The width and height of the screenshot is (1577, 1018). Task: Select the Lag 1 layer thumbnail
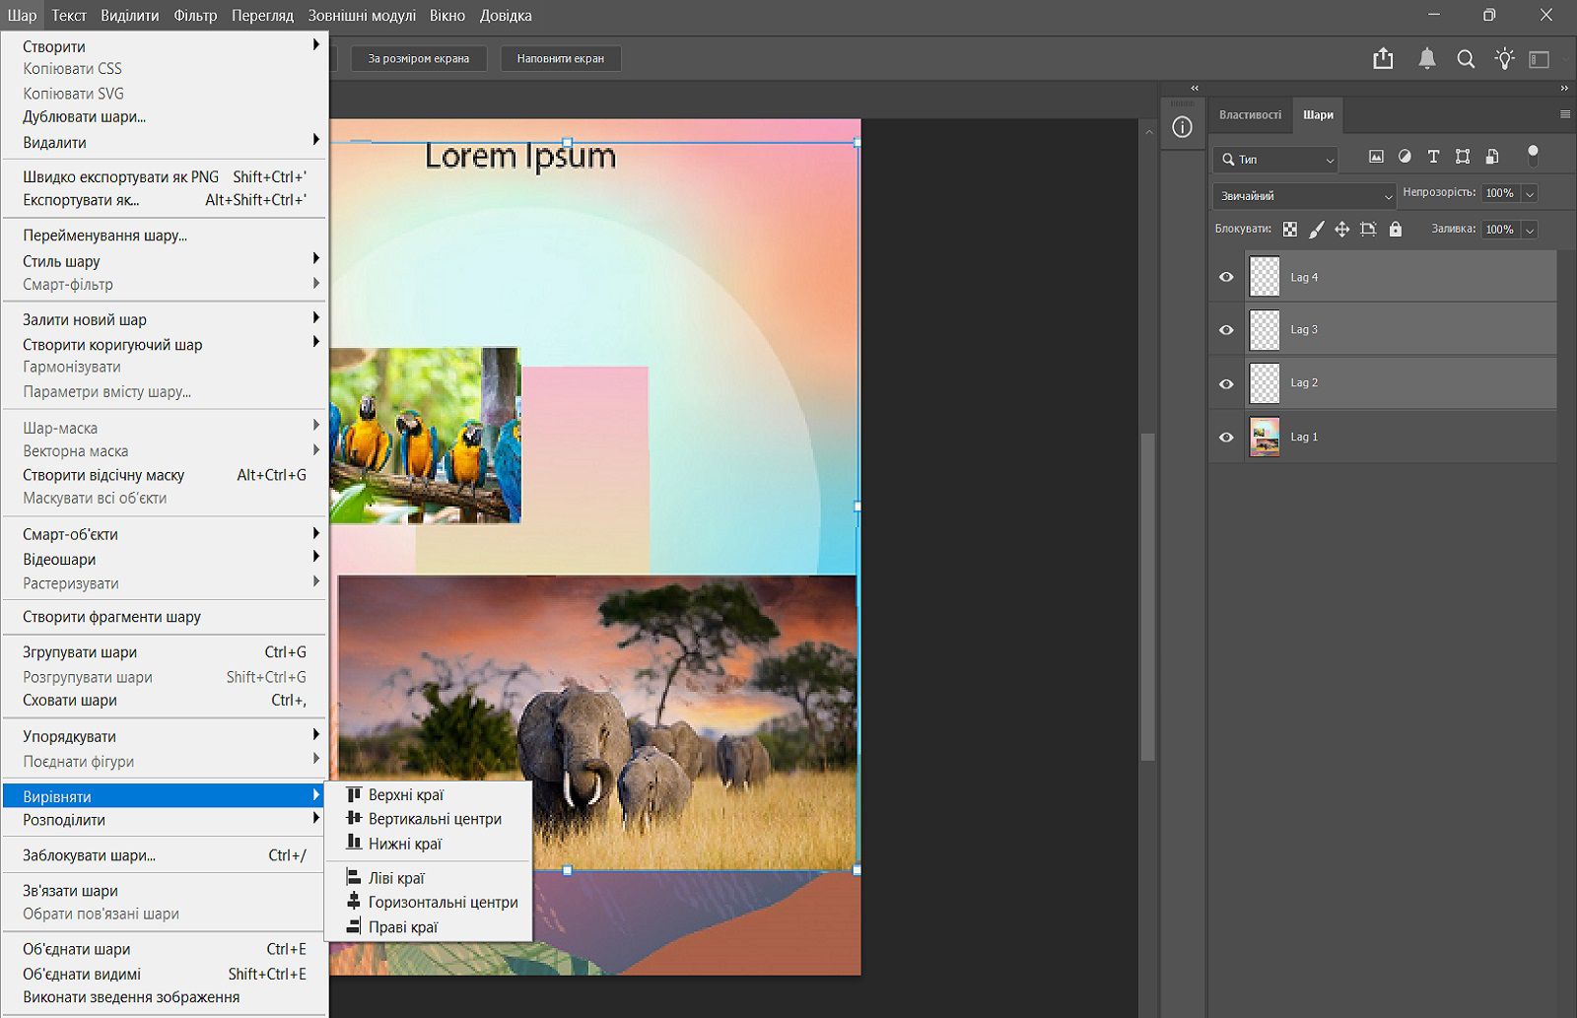point(1265,437)
